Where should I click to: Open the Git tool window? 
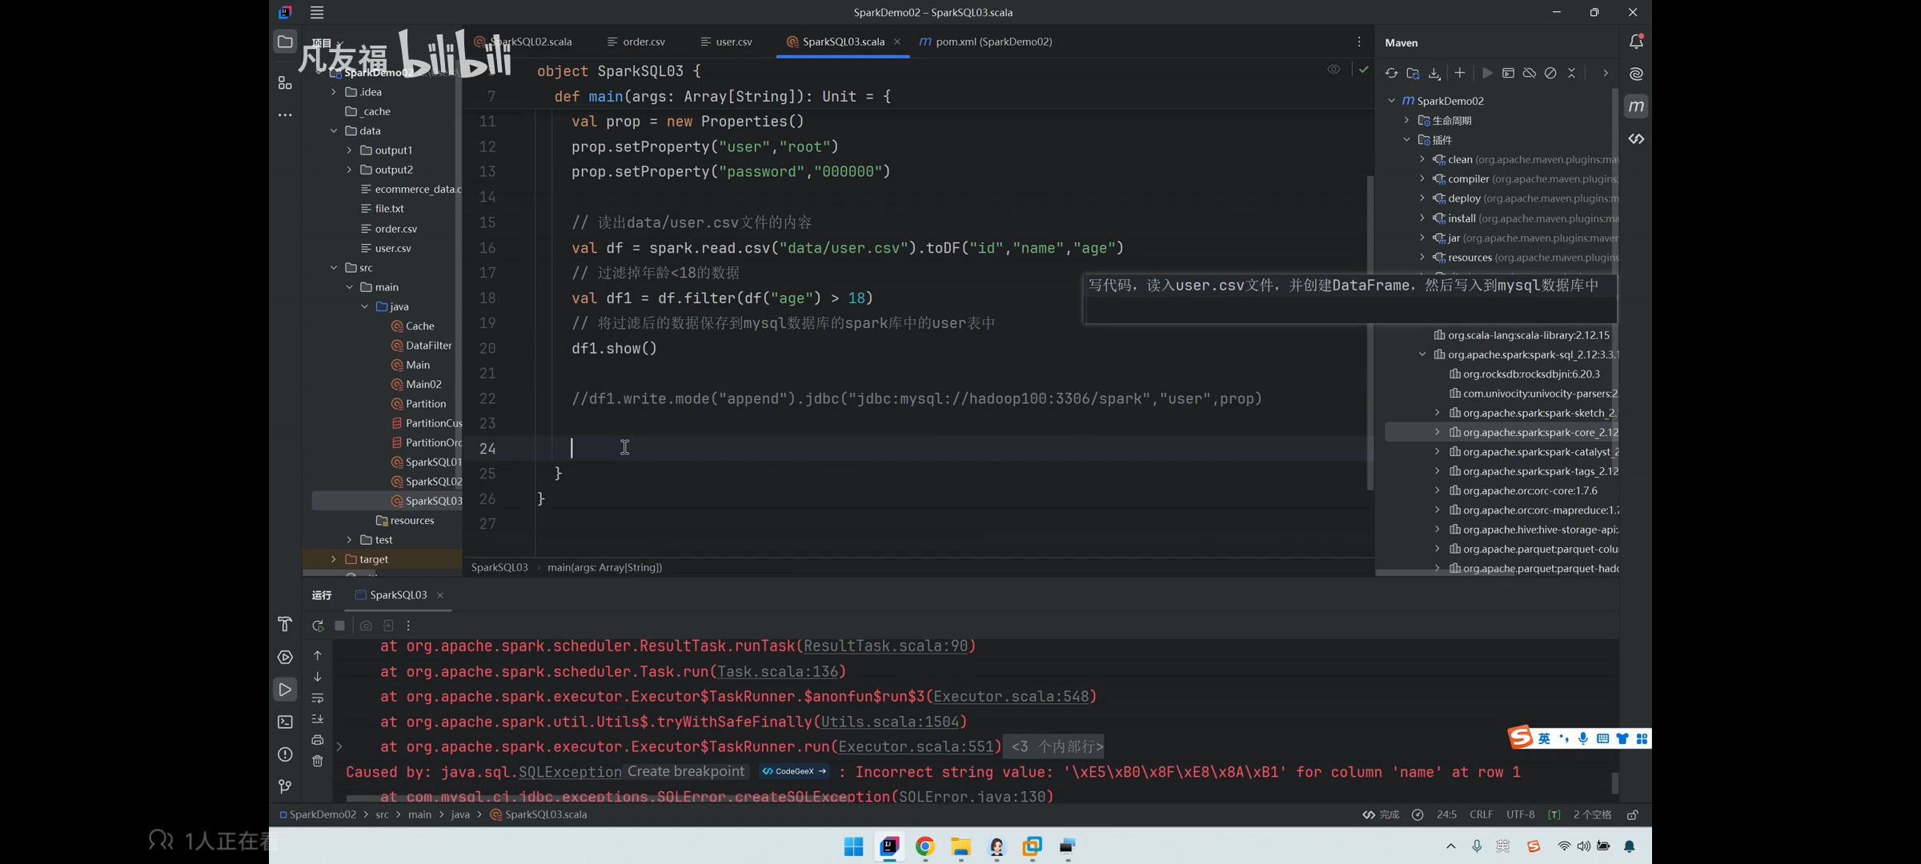click(285, 786)
